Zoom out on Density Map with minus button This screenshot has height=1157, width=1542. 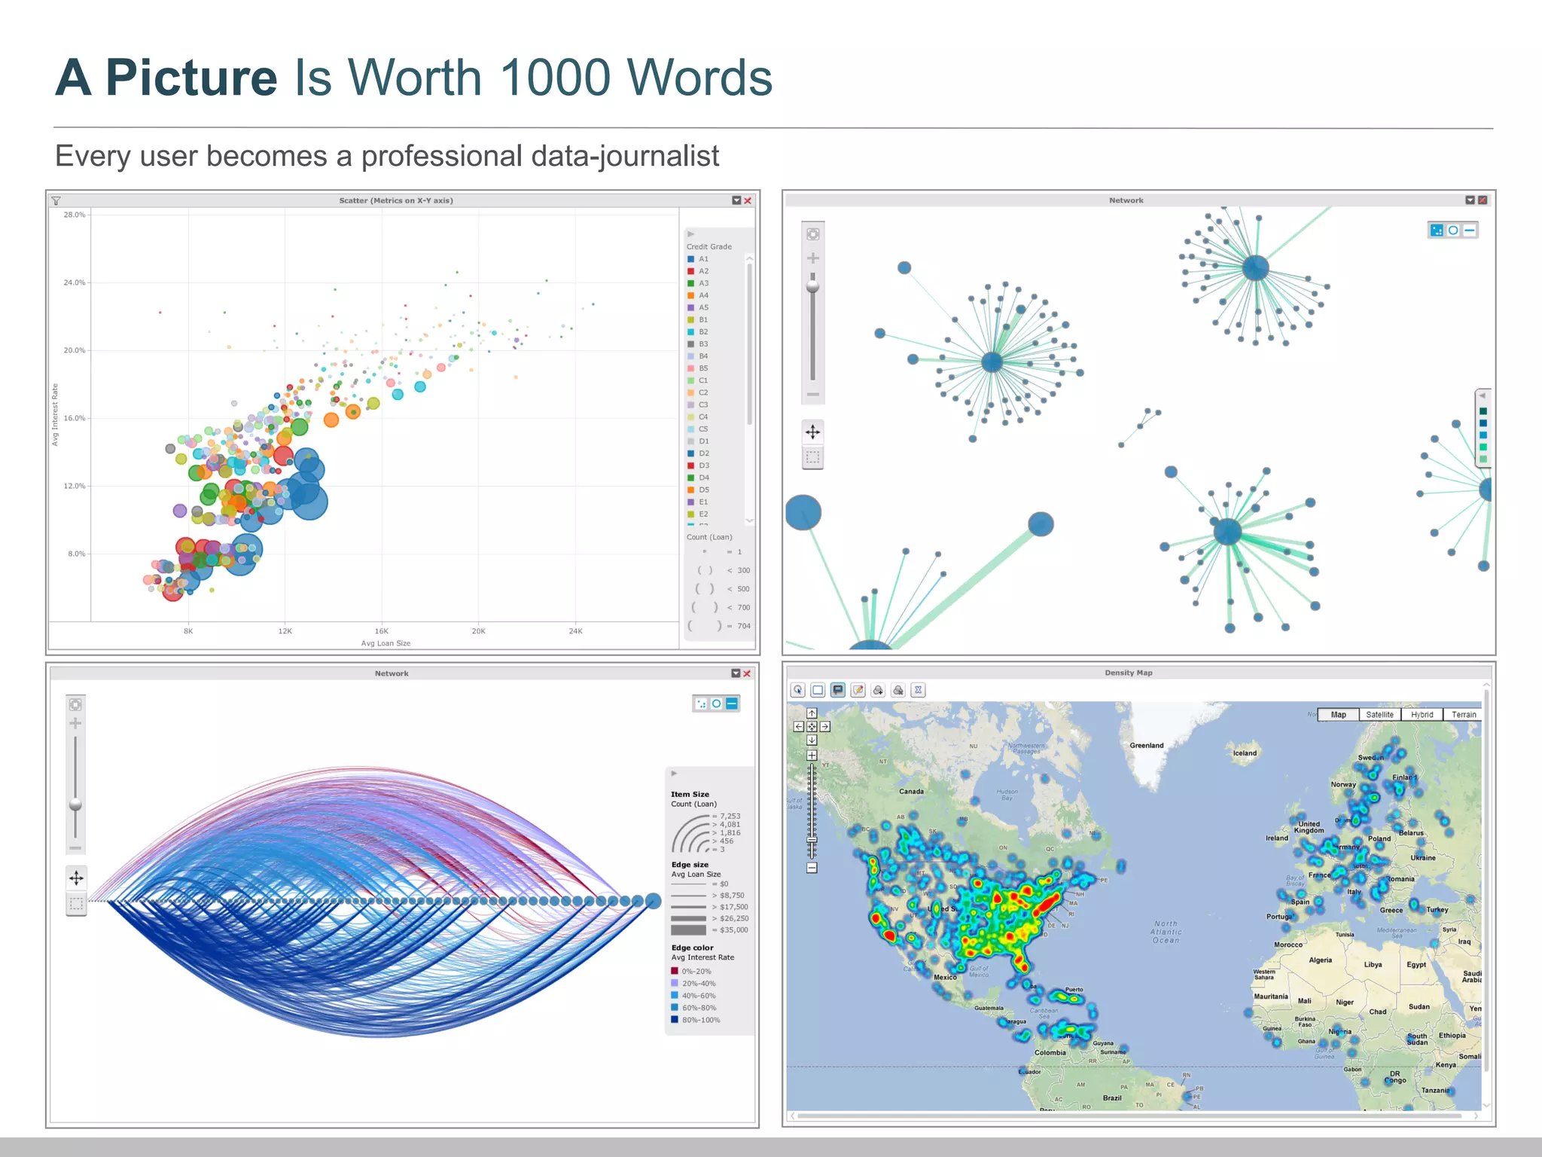(x=812, y=868)
